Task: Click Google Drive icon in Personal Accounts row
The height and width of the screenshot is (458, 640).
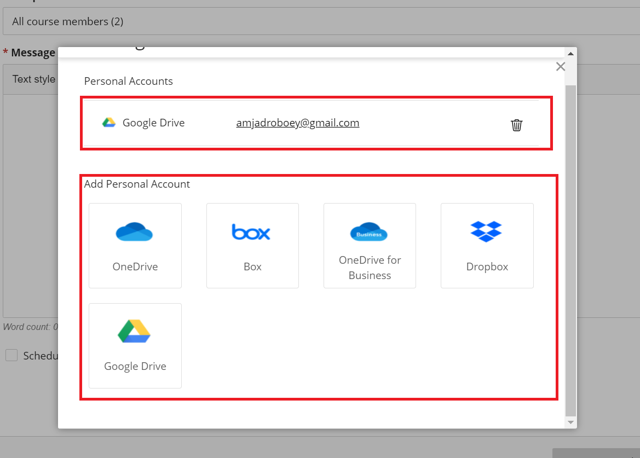Action: click(x=108, y=123)
